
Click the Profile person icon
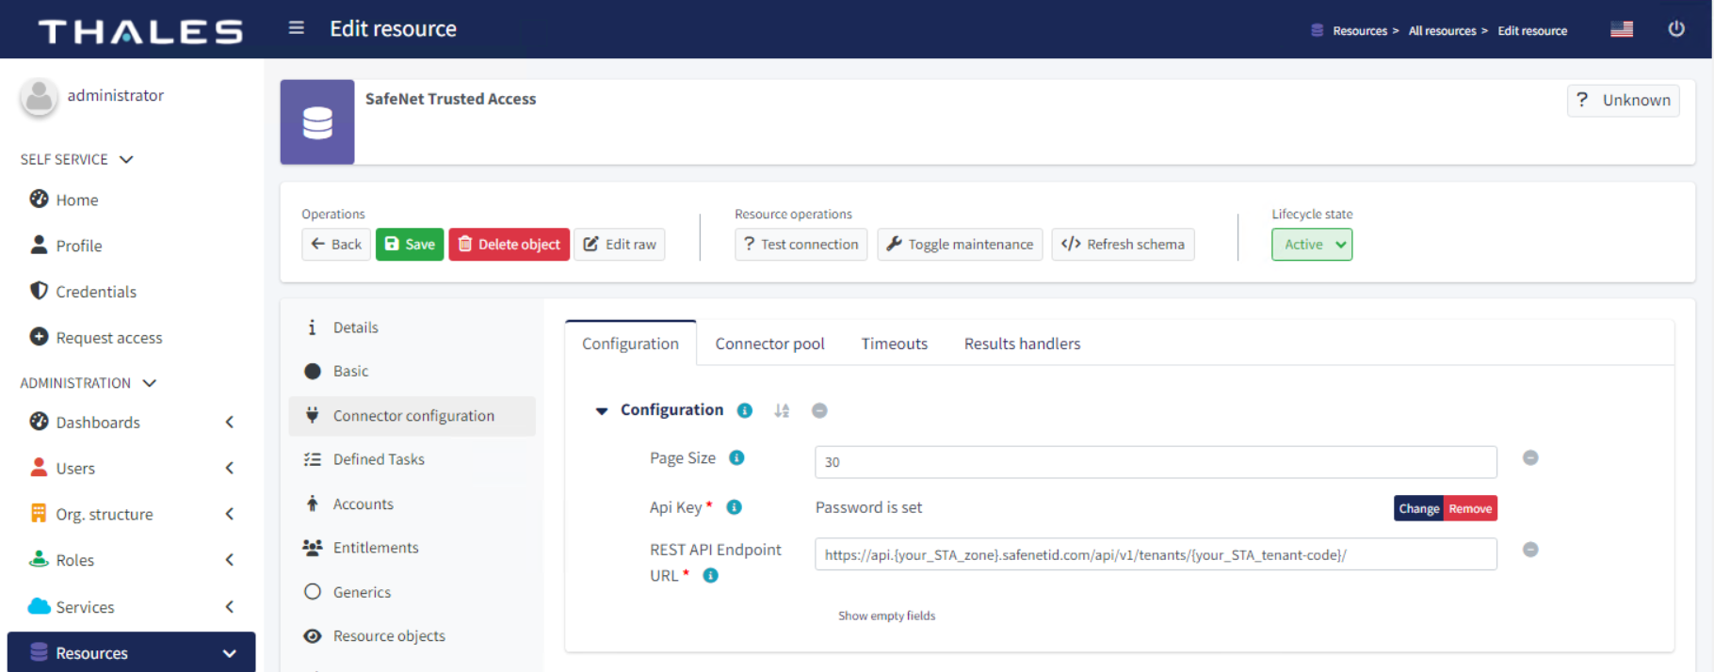(39, 245)
